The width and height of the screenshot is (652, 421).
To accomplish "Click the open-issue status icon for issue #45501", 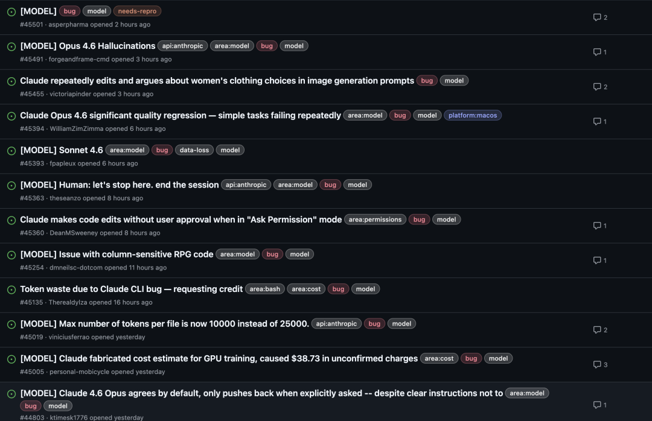I will coord(11,11).
